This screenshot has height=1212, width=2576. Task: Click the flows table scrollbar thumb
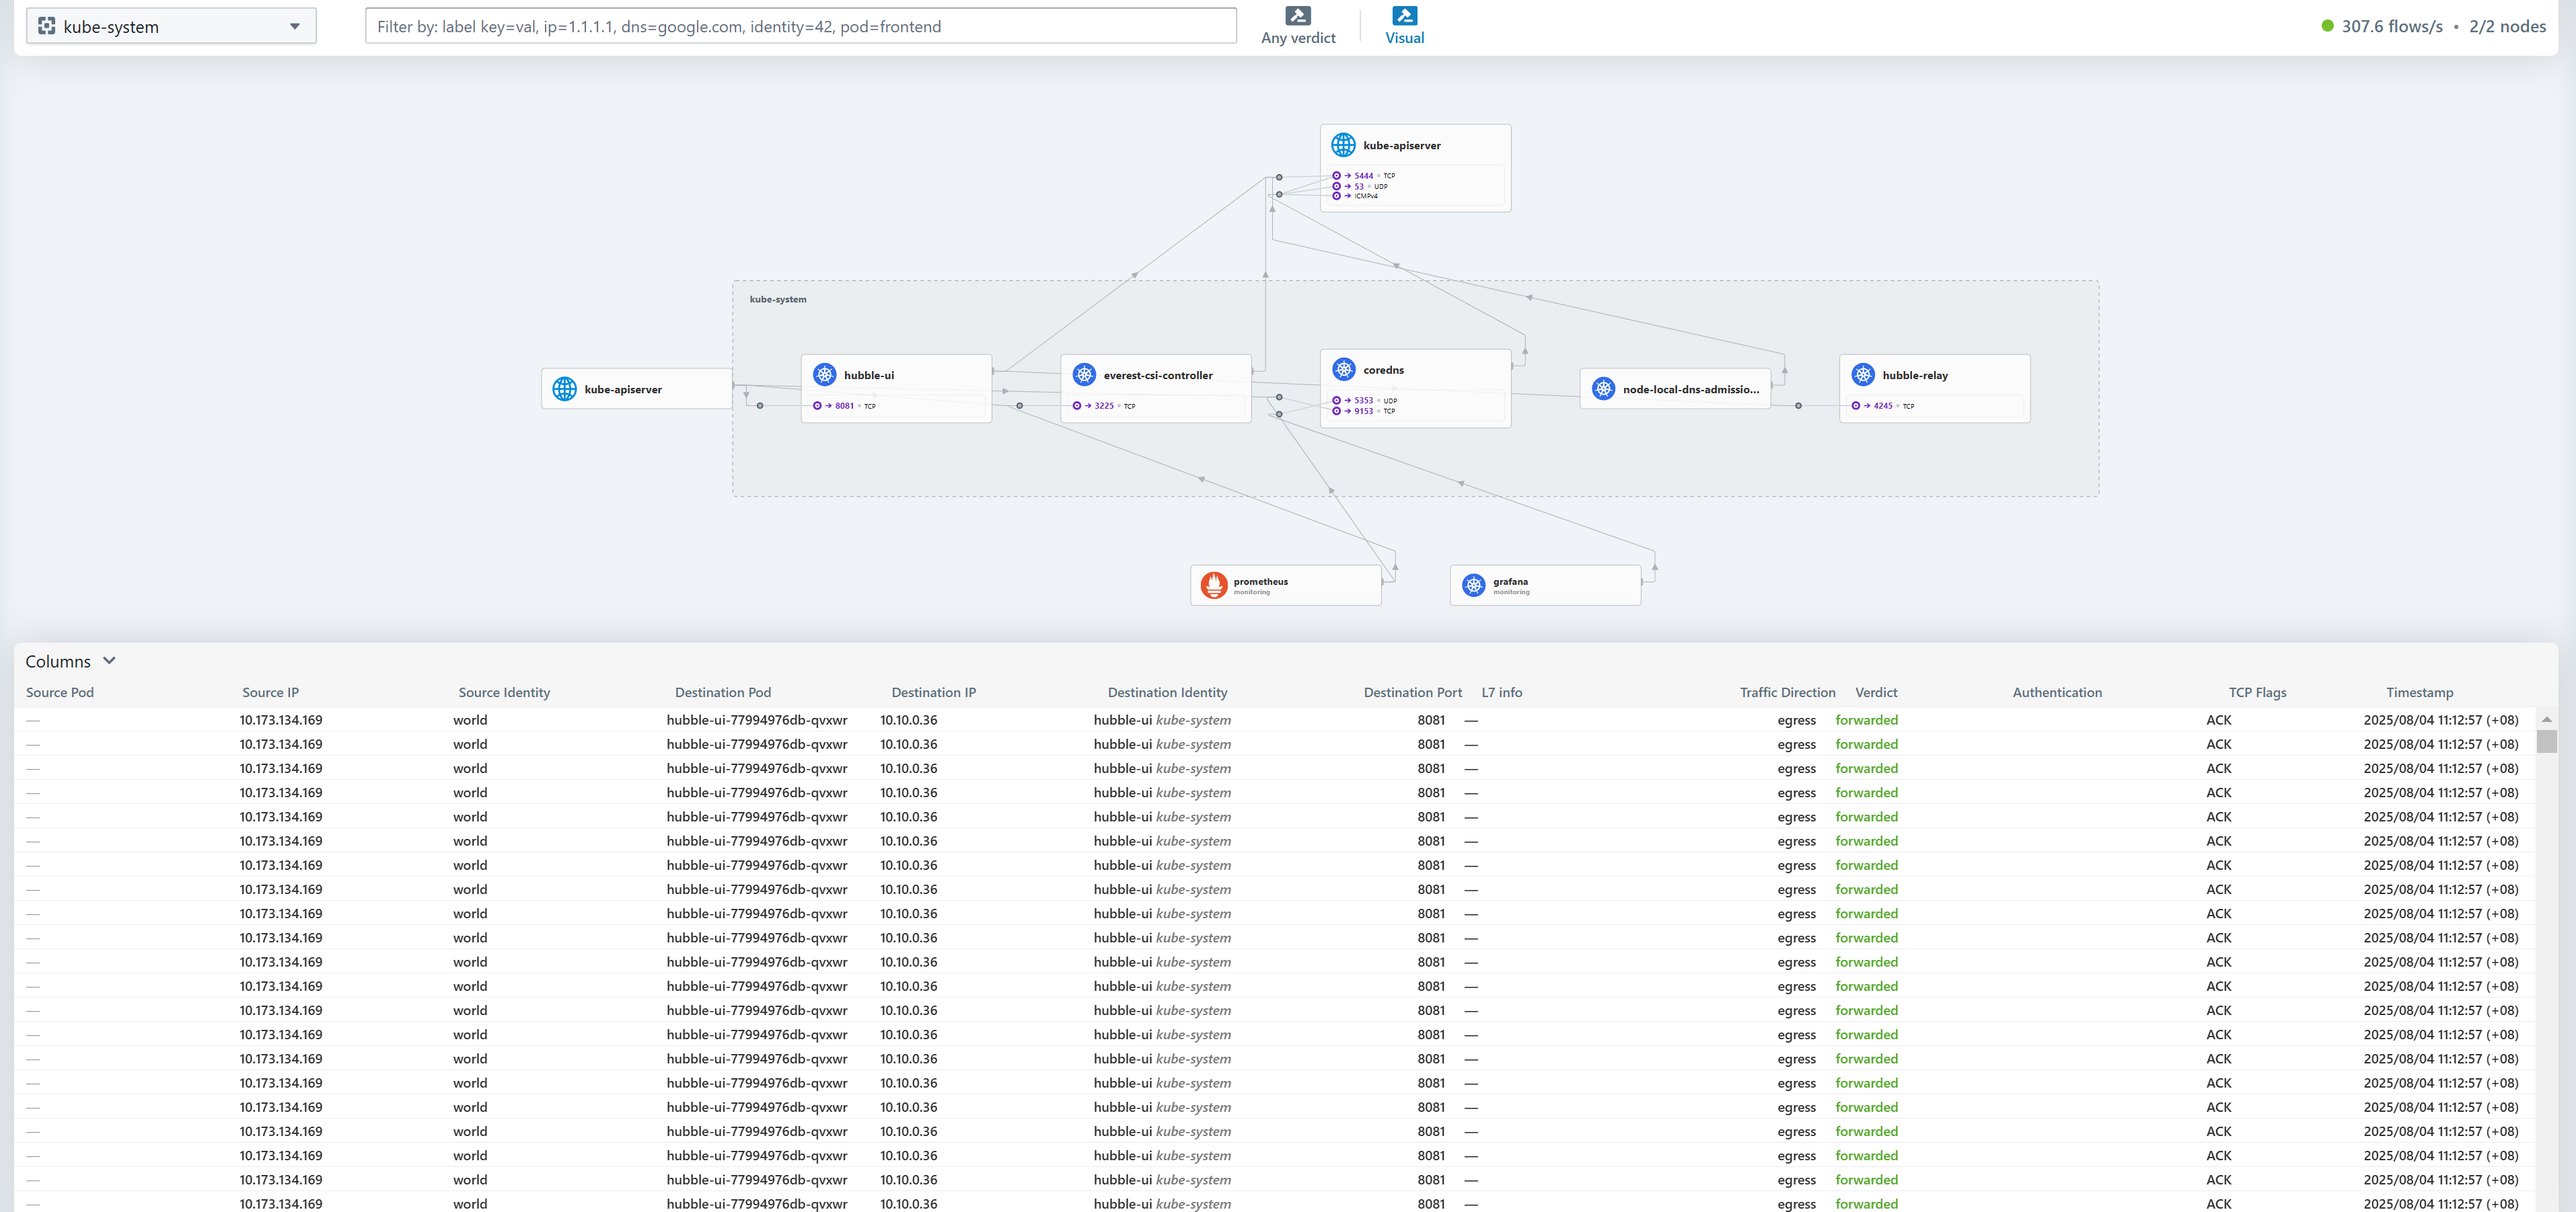point(2546,740)
